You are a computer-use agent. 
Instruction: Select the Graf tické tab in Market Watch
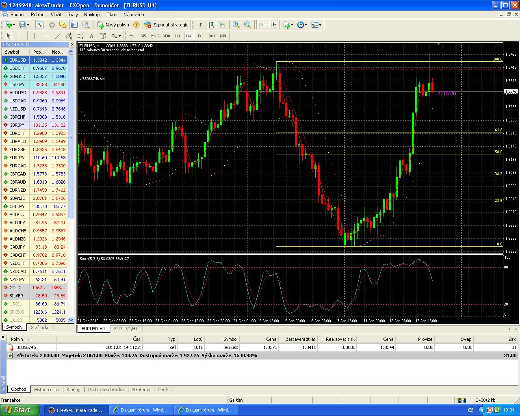40,327
